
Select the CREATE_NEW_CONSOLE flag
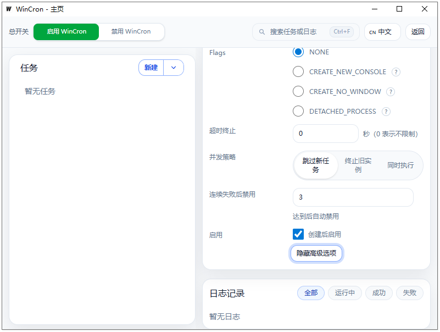coord(298,71)
